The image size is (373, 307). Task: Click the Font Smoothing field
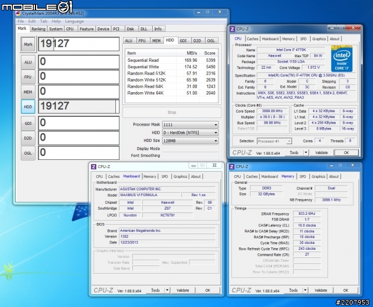pos(190,155)
